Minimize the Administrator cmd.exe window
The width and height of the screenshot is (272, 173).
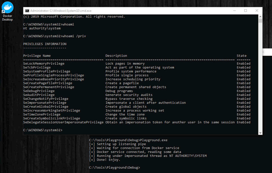(234, 11)
